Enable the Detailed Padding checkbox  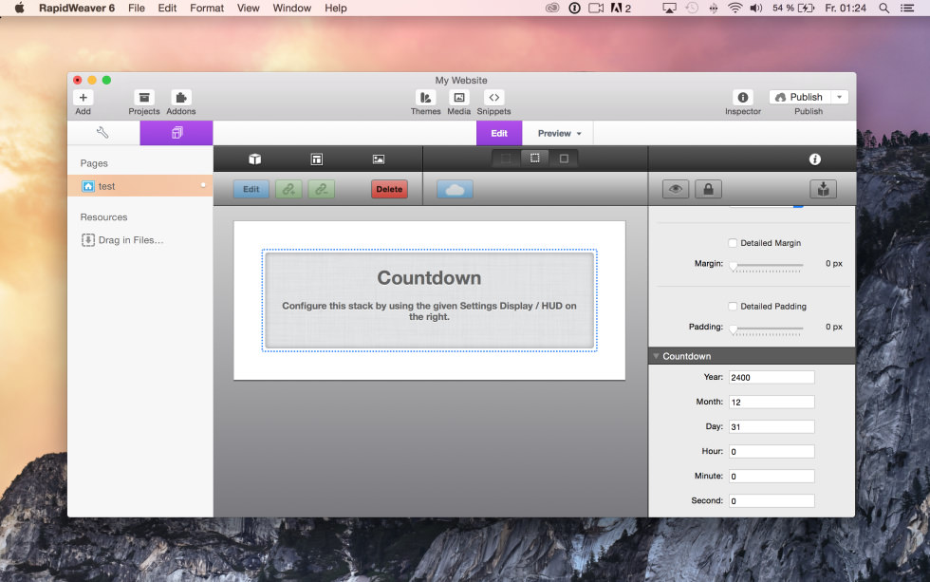(733, 306)
